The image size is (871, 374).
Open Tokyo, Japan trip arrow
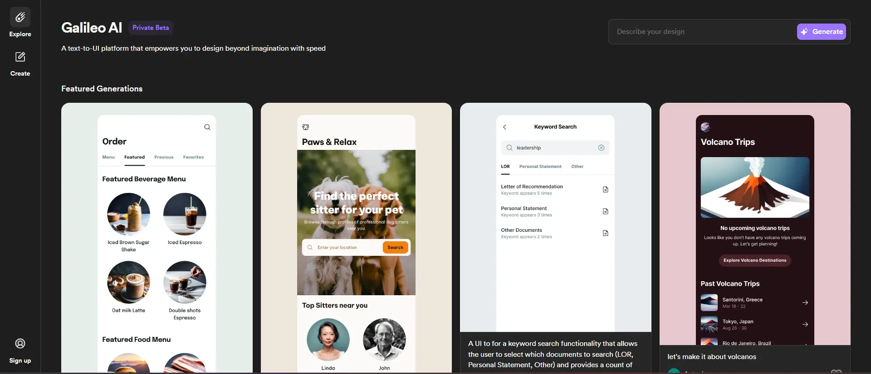pyautogui.click(x=805, y=324)
